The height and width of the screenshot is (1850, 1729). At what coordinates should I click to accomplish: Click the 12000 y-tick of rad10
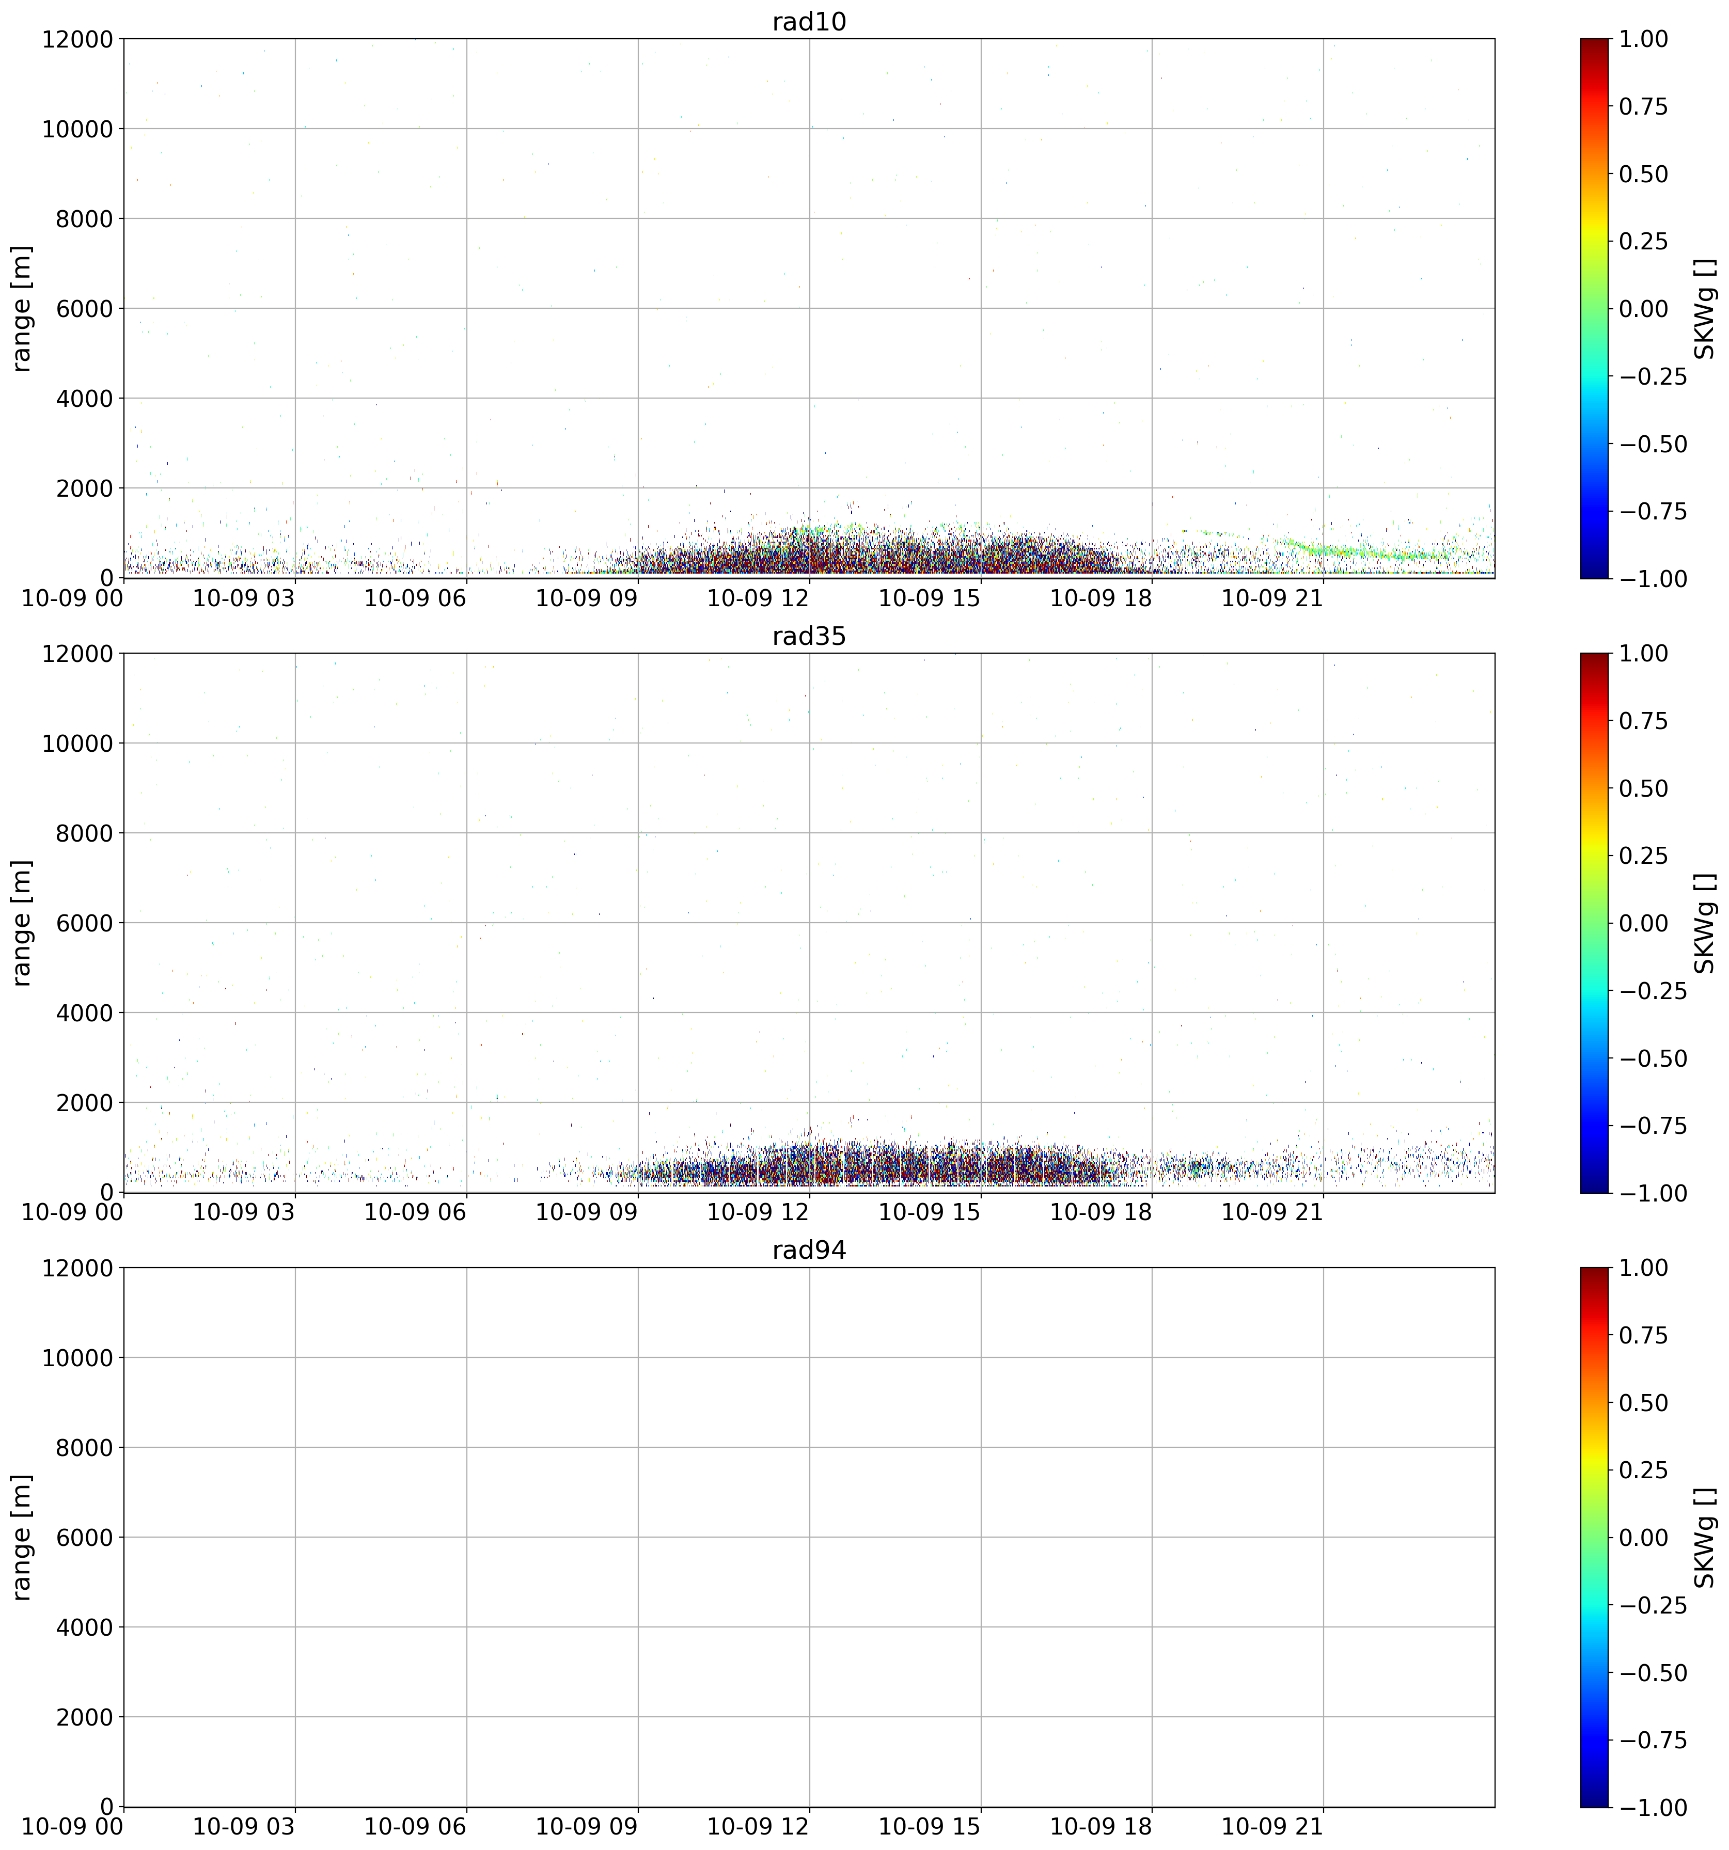77,39
